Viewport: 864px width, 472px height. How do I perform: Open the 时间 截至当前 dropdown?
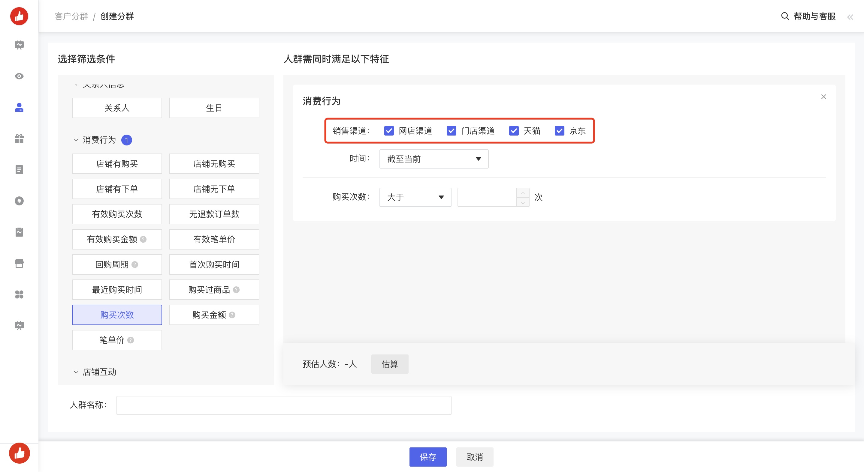coord(434,159)
